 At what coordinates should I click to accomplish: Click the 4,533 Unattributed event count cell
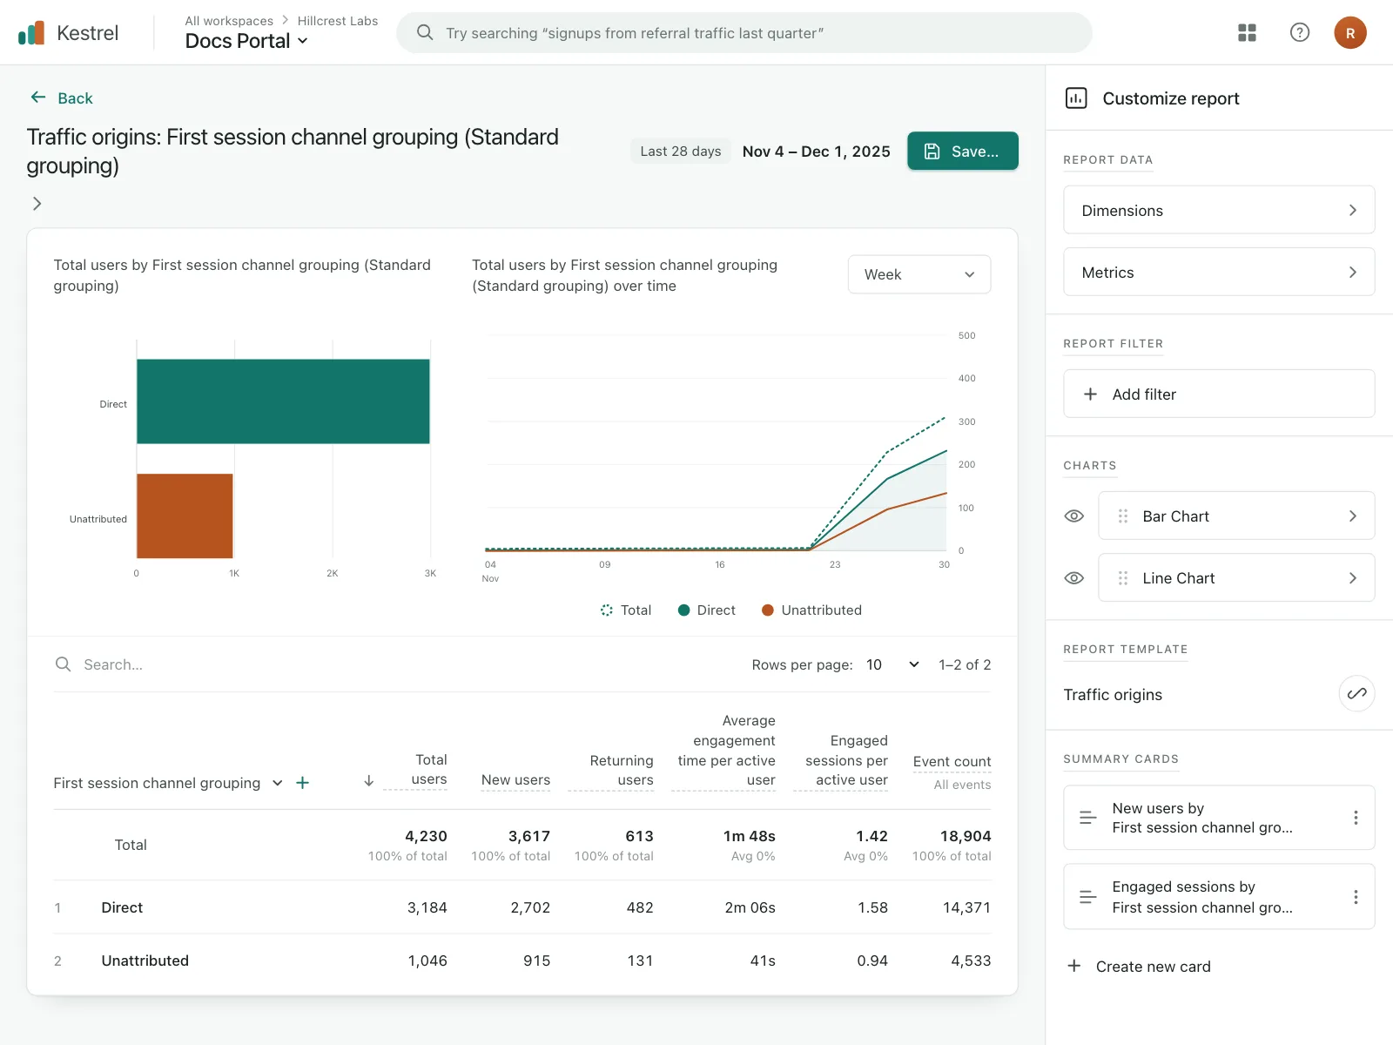click(x=971, y=961)
